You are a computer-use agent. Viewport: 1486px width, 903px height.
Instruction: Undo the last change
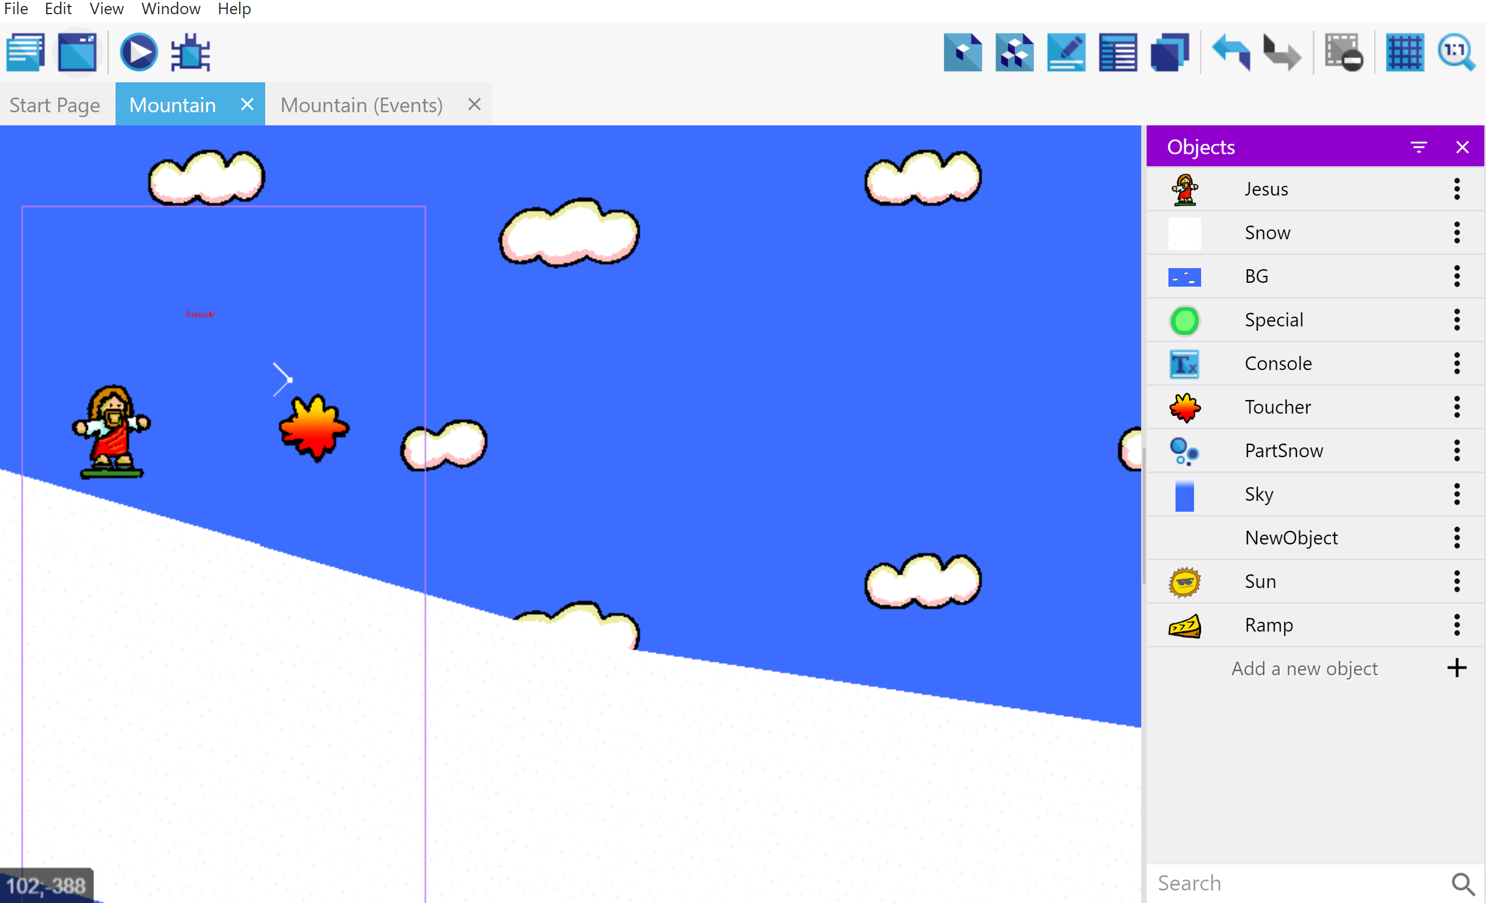(x=1231, y=52)
